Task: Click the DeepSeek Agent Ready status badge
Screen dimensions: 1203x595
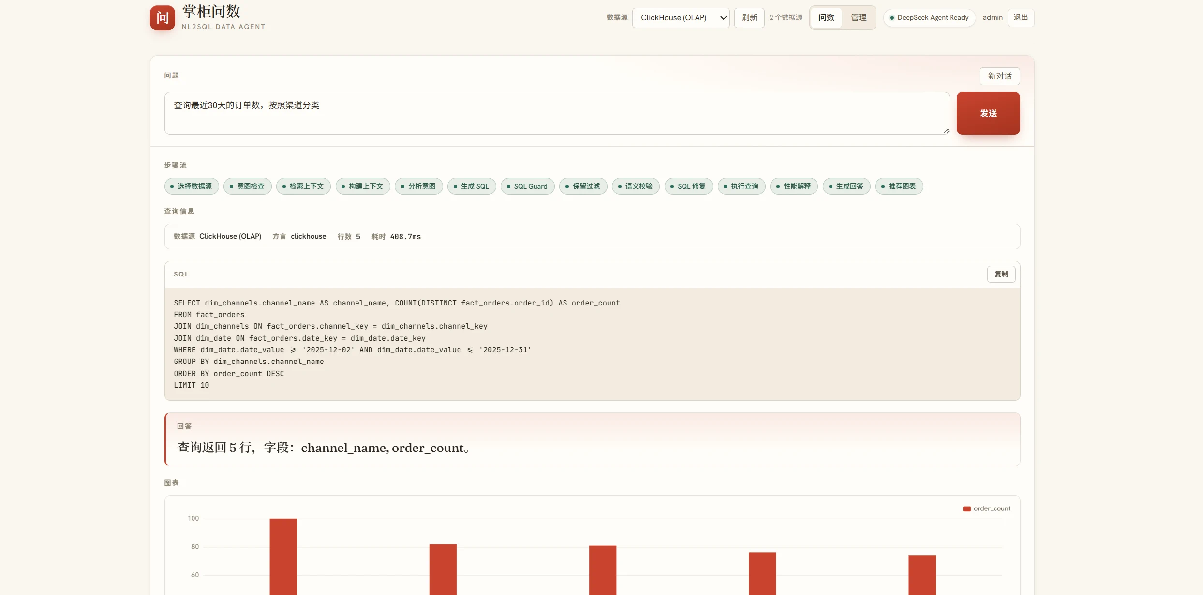Action: 929,18
